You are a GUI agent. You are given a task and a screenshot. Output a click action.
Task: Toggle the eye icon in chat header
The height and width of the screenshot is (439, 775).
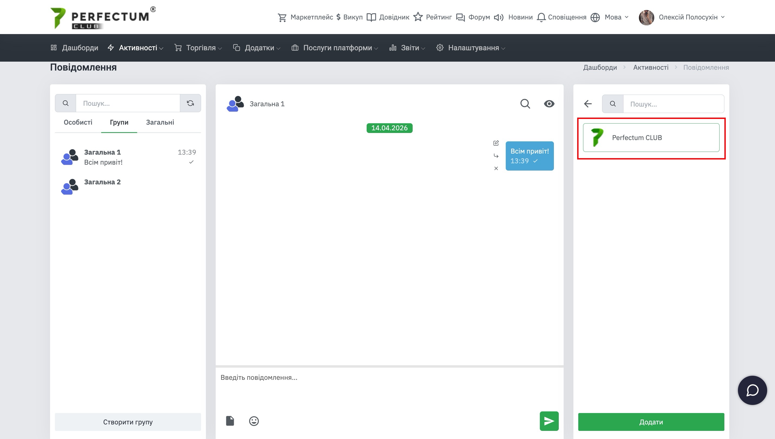click(549, 104)
